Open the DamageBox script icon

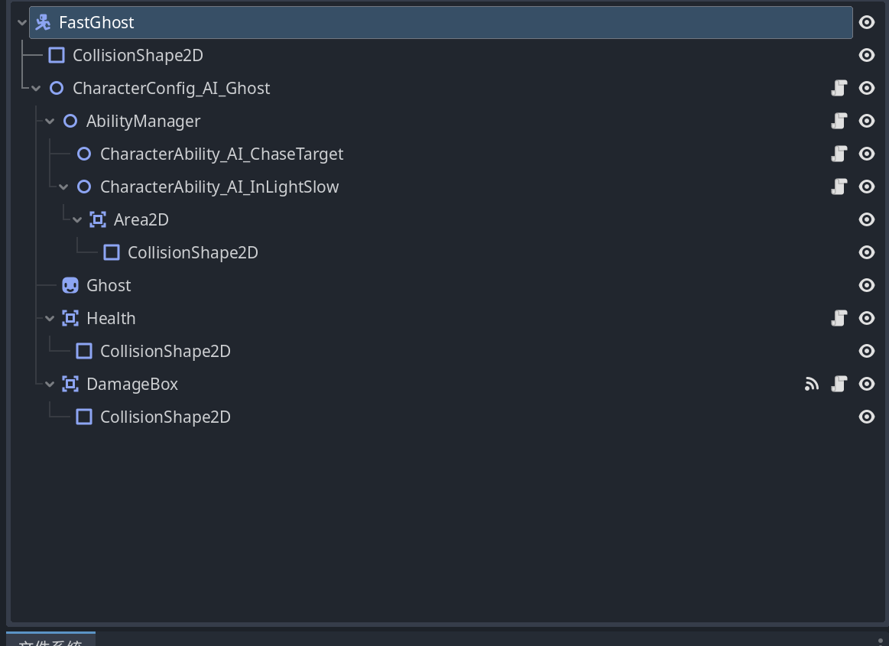[839, 384]
